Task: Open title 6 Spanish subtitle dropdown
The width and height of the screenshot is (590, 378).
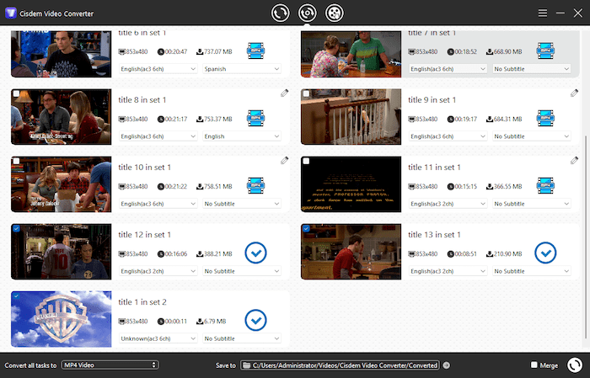Action: tap(242, 69)
